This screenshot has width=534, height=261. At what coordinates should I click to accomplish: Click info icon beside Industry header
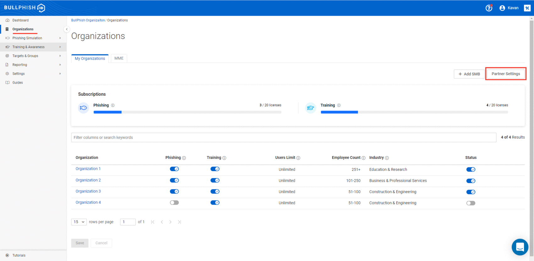387,158
